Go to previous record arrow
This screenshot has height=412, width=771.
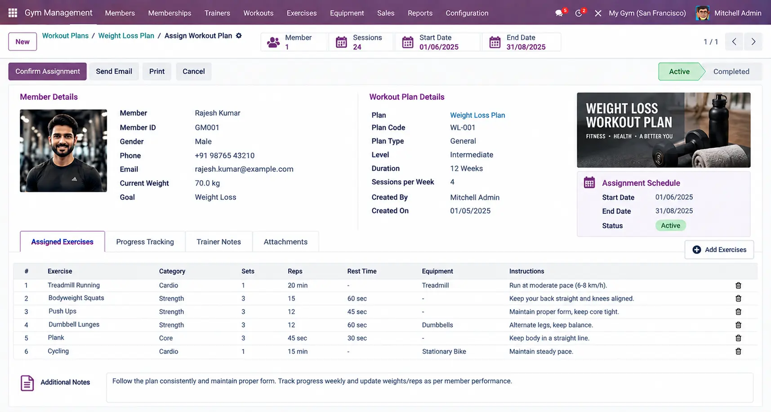(734, 42)
